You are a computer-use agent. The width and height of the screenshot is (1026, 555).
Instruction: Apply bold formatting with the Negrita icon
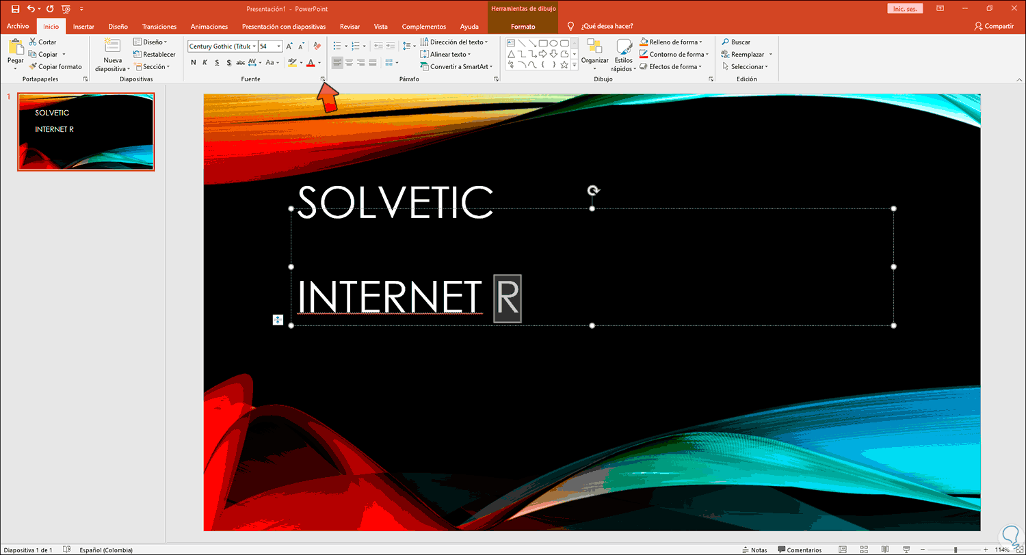click(x=194, y=62)
